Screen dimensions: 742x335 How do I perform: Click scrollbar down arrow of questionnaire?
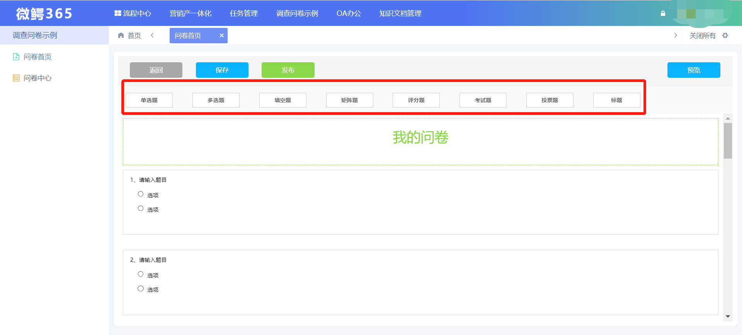[728, 316]
